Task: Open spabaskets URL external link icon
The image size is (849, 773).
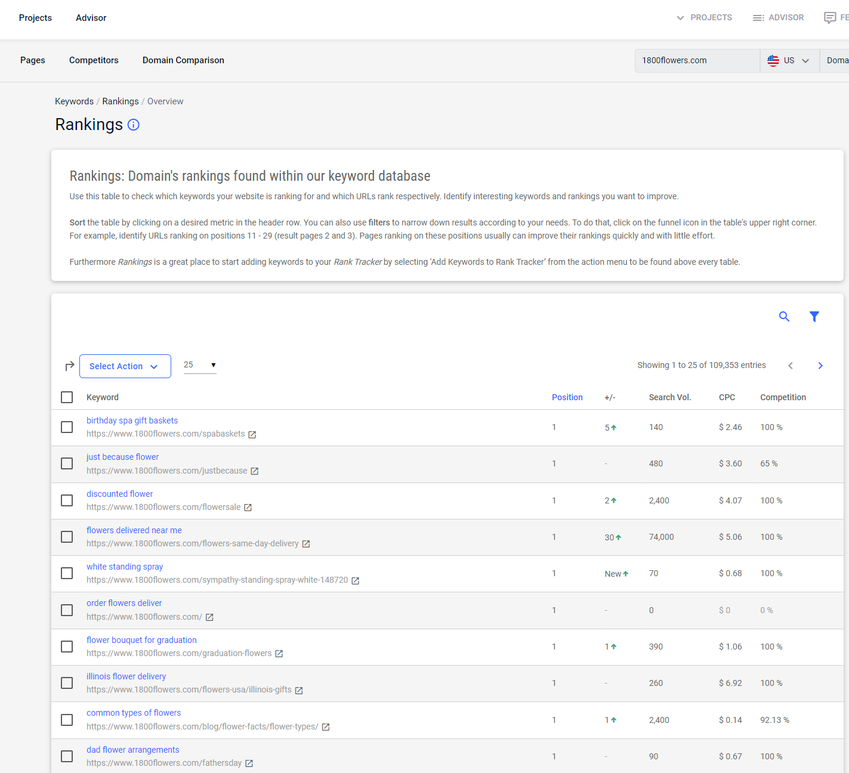Action: click(x=252, y=435)
